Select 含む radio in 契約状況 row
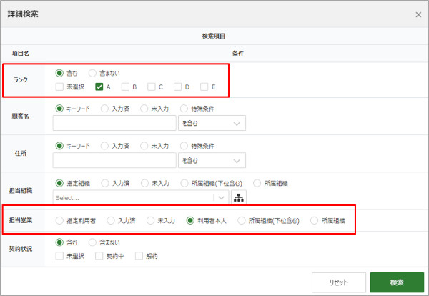This screenshot has width=429, height=296. [59, 242]
